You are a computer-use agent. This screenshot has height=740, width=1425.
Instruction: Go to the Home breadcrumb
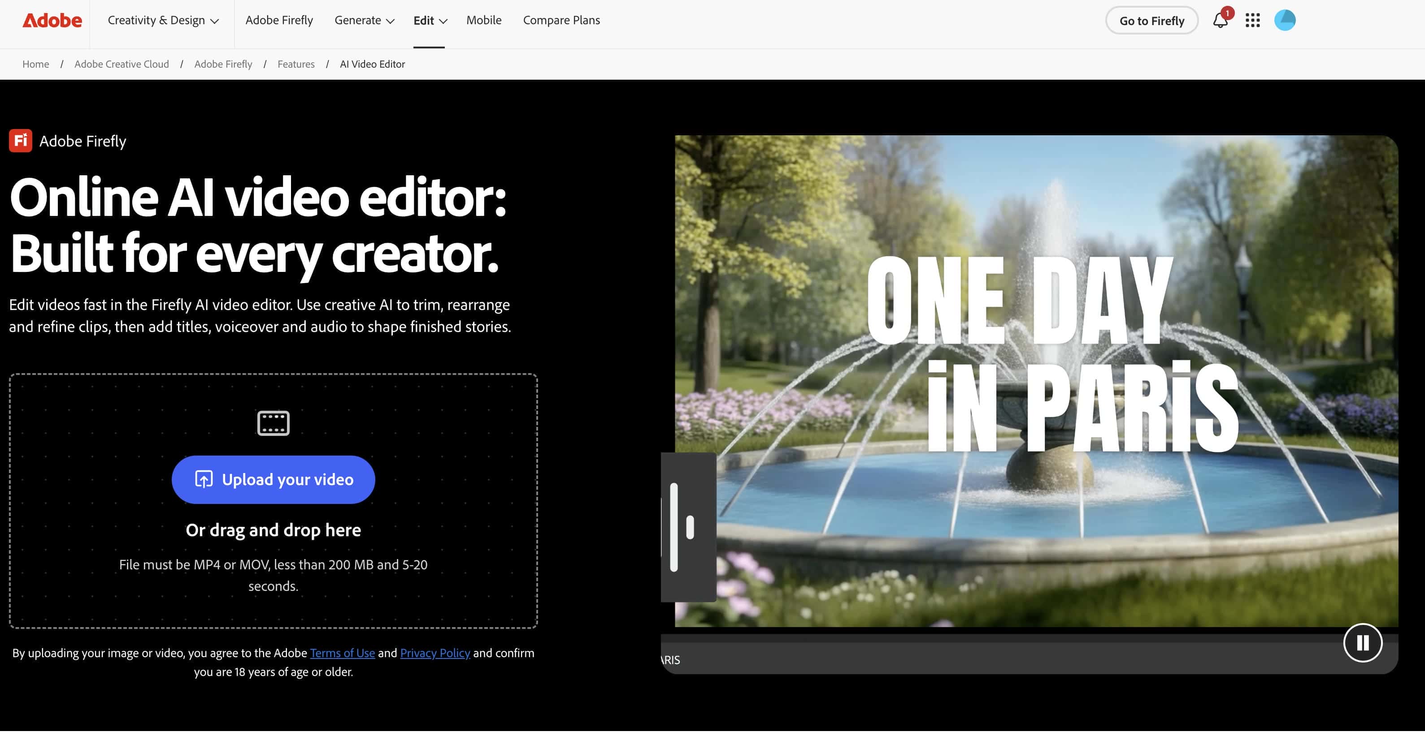36,64
